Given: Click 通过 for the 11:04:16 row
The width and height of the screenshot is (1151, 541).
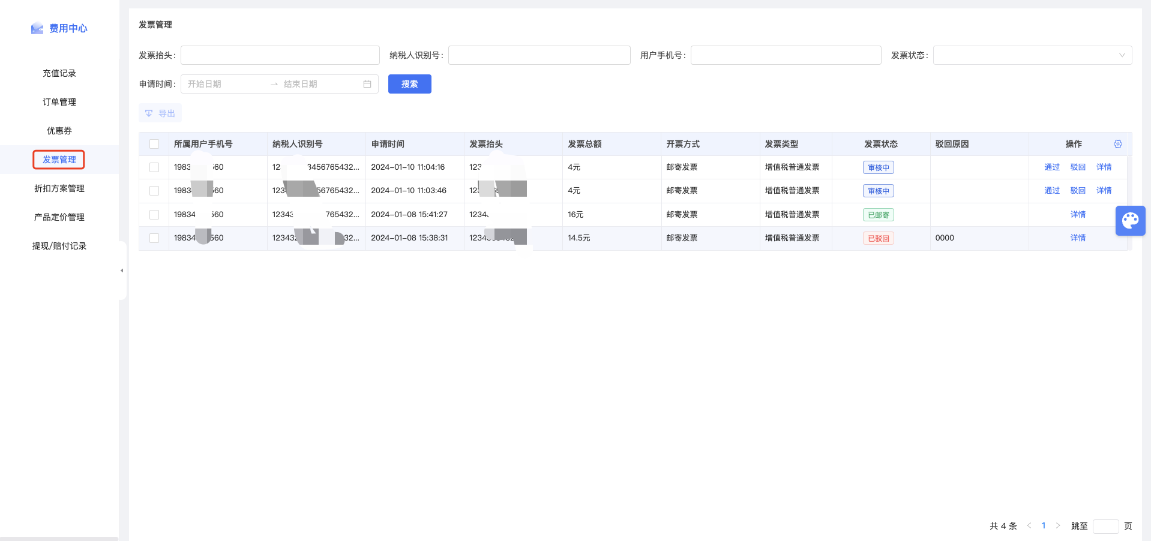Looking at the screenshot, I should click(1052, 167).
